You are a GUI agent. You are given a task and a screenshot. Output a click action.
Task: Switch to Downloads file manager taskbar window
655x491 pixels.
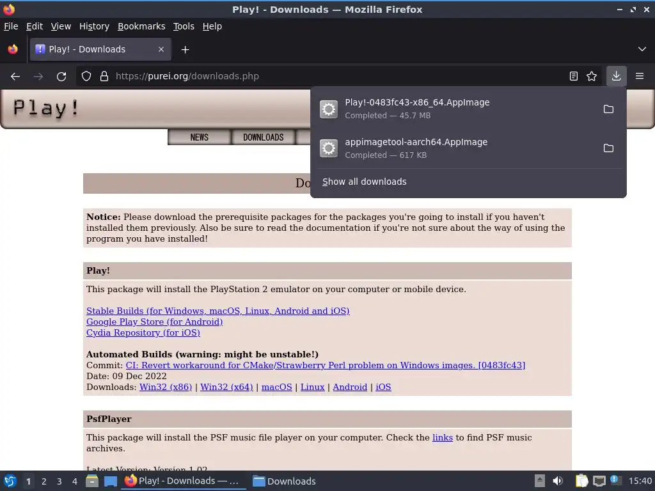285,481
